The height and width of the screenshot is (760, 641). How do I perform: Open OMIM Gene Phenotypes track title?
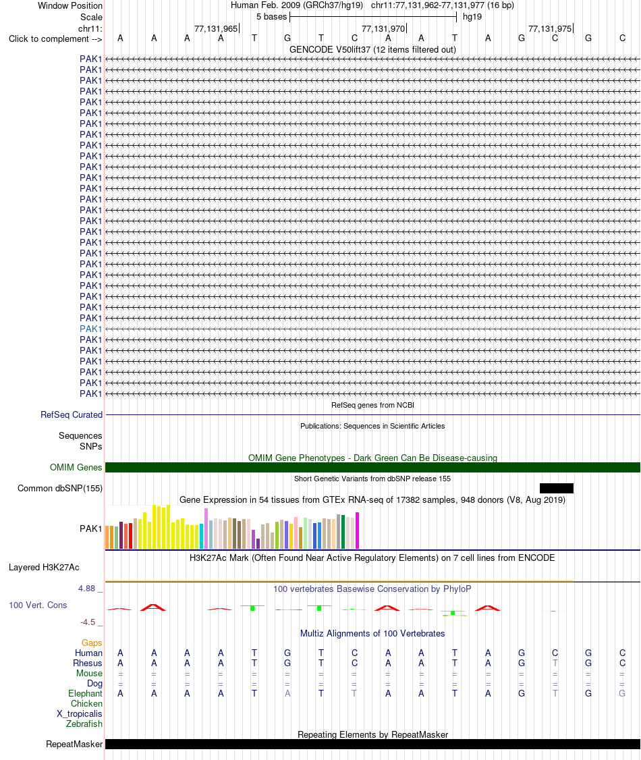(x=372, y=458)
